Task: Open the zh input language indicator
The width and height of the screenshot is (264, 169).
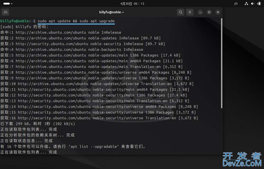Action: (236, 3)
